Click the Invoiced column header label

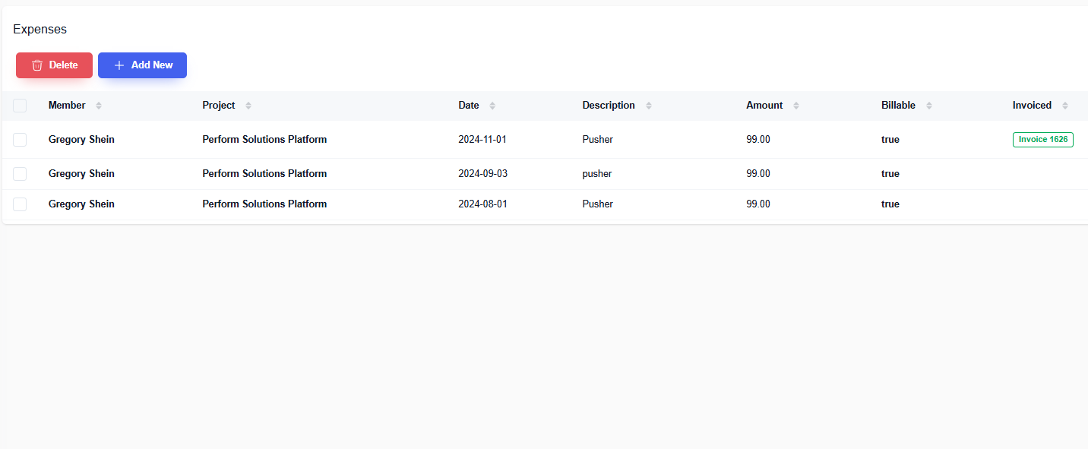point(1032,106)
